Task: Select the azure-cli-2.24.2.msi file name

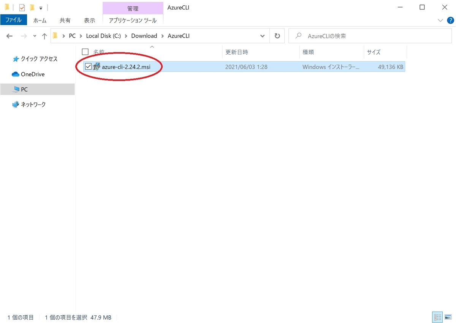Action: pos(126,67)
